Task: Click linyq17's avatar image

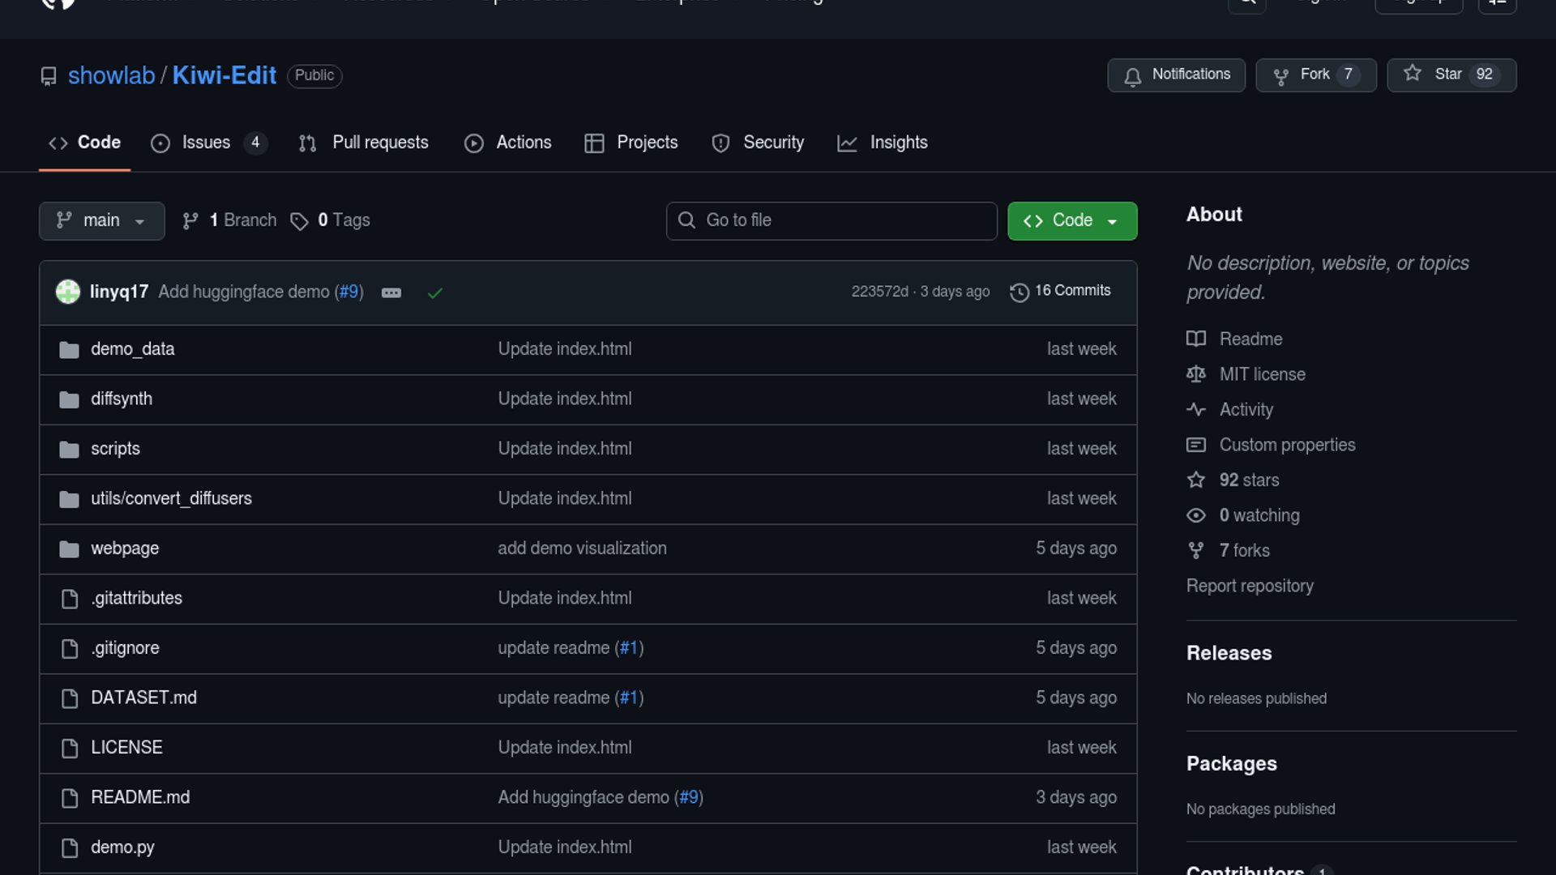Action: (68, 292)
